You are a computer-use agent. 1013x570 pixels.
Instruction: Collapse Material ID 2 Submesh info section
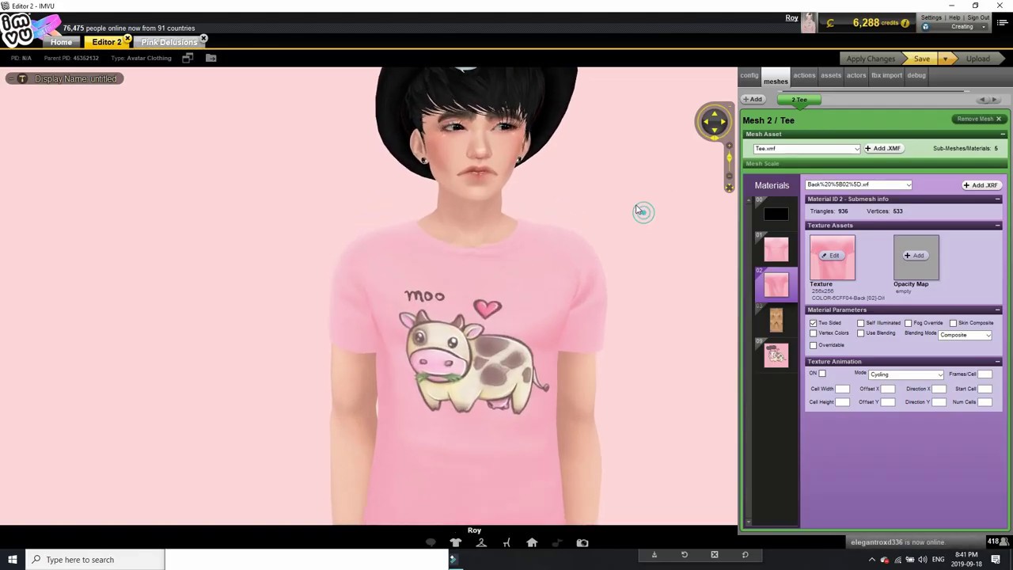pos(997,199)
